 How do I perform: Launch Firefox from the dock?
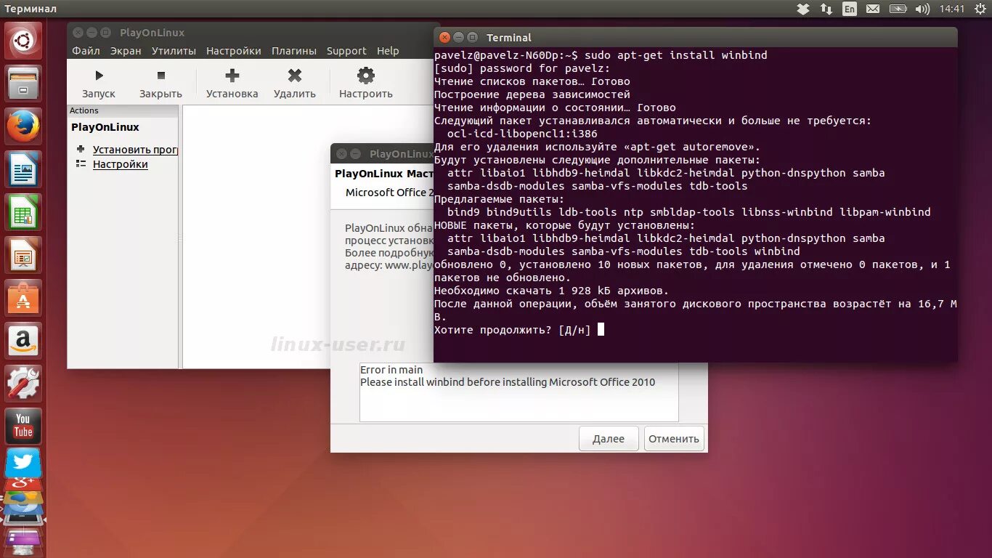[23, 126]
